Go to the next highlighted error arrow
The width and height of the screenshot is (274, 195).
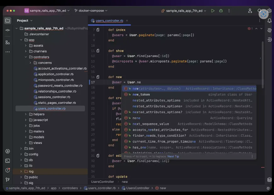(261, 29)
